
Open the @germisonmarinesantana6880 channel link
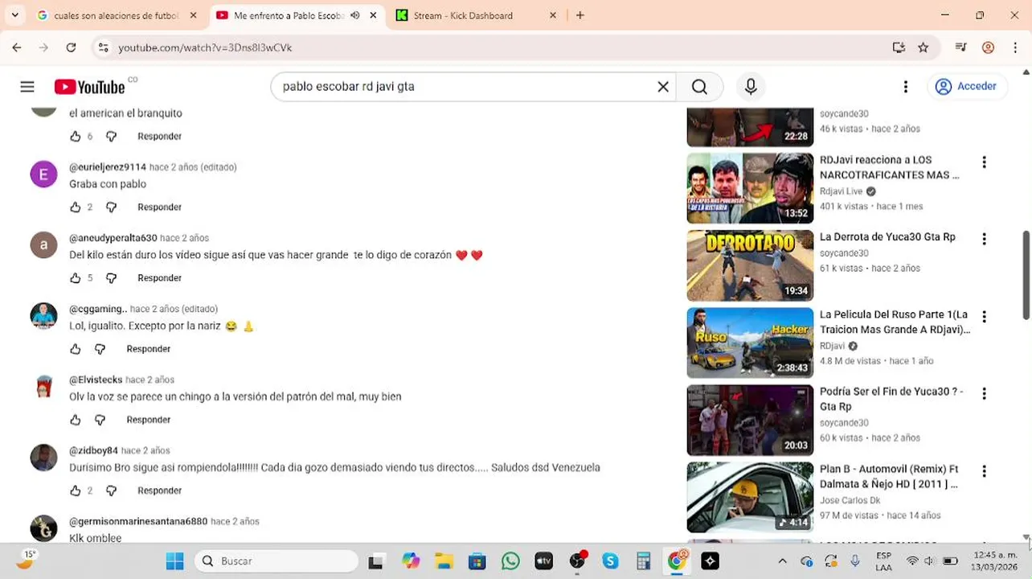(138, 521)
